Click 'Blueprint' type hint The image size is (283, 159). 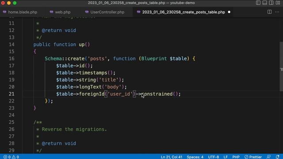[154, 59]
